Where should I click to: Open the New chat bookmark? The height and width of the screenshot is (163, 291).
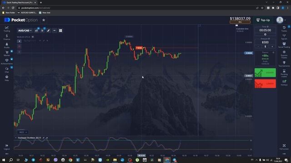pos(45,13)
